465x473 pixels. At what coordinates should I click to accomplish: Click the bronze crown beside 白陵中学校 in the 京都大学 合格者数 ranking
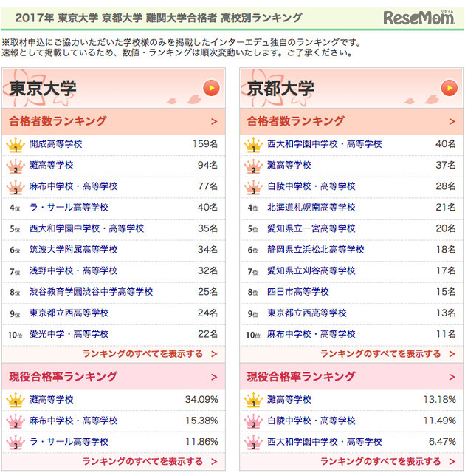[253, 186]
